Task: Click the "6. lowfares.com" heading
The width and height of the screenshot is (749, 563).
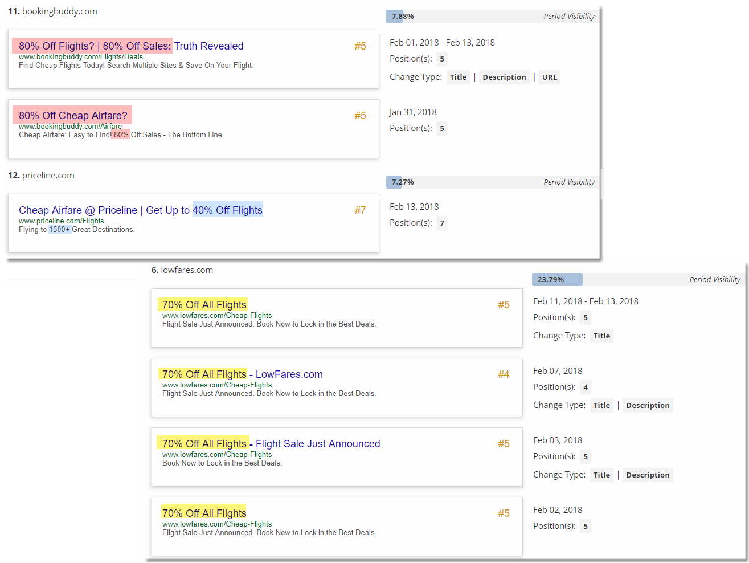Action: pos(182,270)
